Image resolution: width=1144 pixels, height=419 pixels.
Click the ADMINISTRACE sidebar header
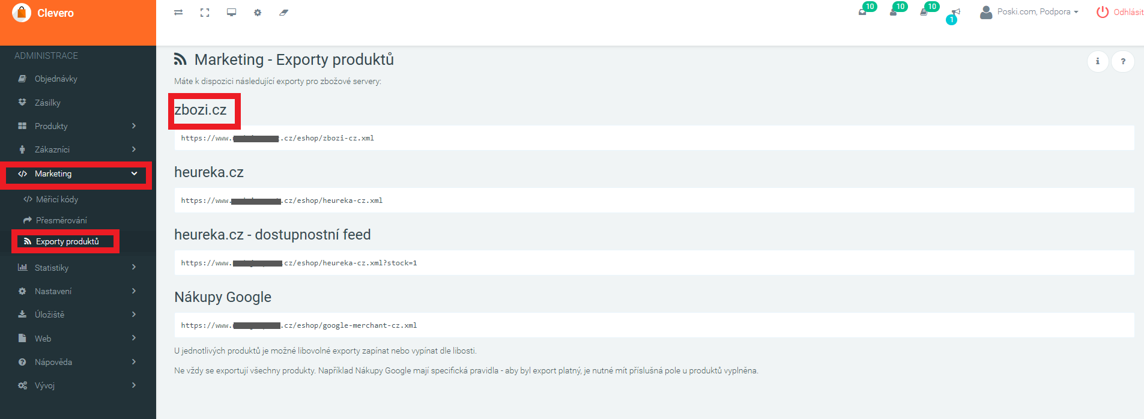click(x=46, y=56)
